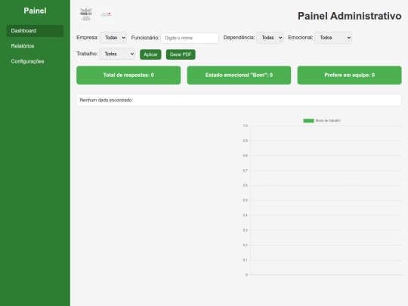This screenshot has height=306, width=408.
Task: Click the 1.0 chart axis value
Action: (x=245, y=125)
